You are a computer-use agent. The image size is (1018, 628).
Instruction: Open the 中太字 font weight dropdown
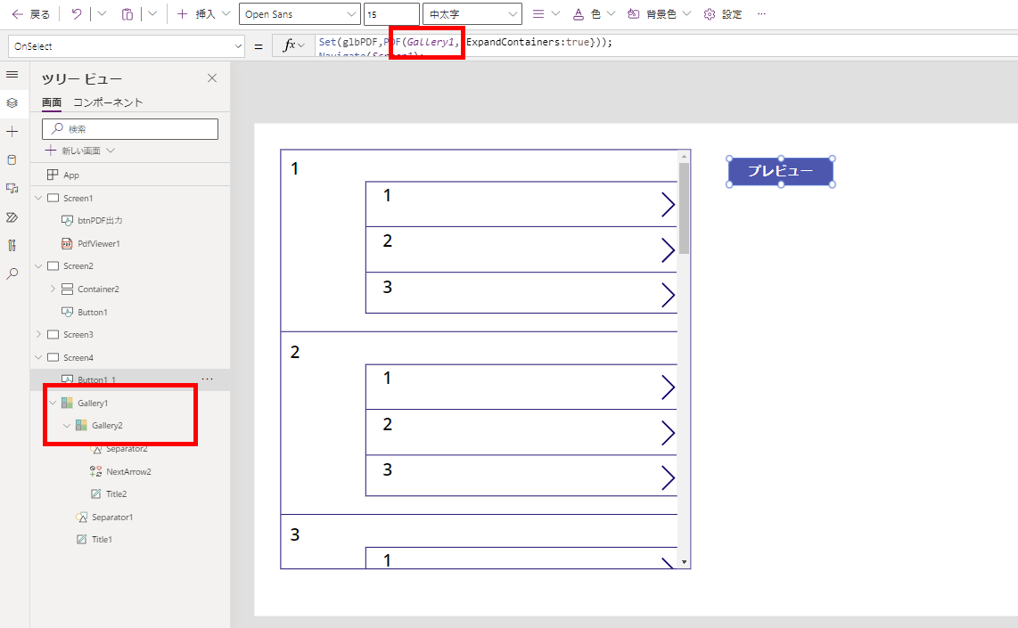472,13
